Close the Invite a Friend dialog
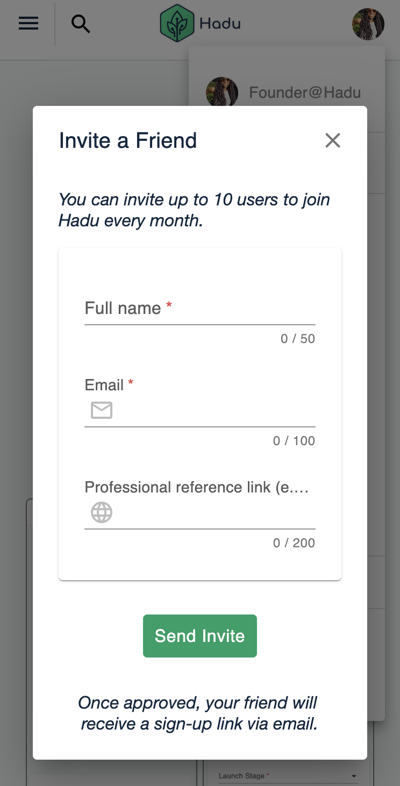Viewport: 400px width, 786px height. 333,140
